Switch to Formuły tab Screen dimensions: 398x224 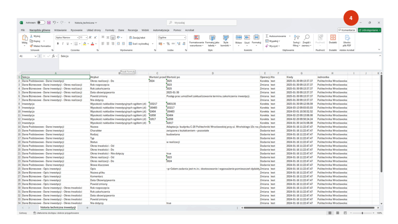coord(110,30)
